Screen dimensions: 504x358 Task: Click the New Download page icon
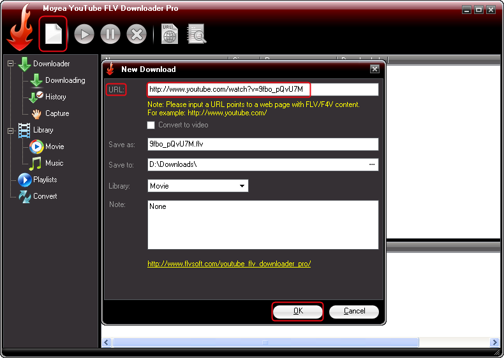click(54, 34)
